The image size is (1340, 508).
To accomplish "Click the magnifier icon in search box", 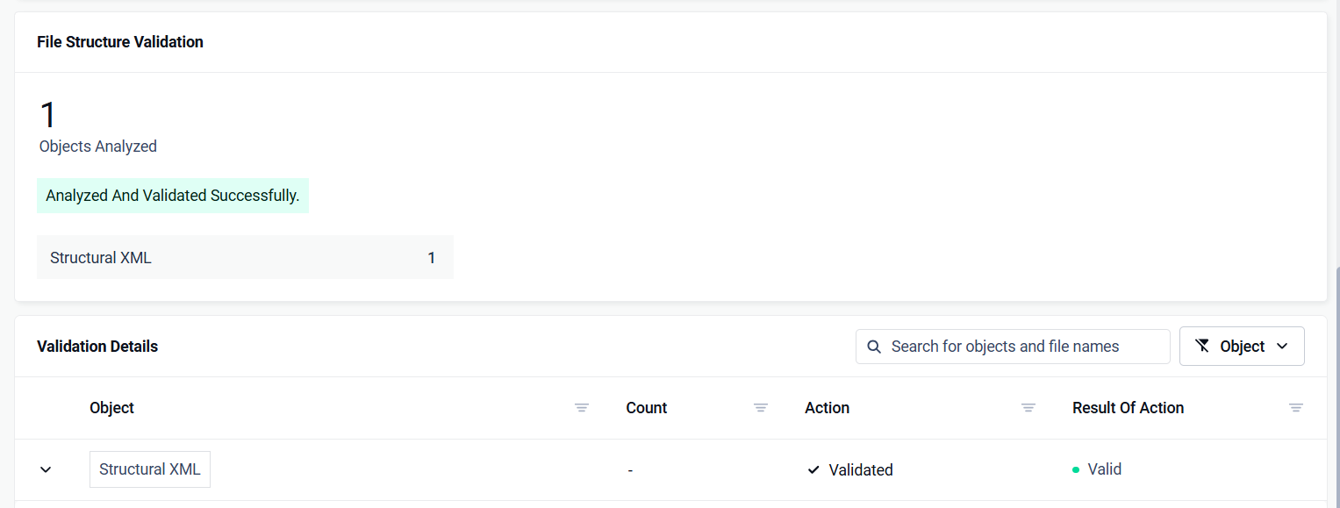I will coord(874,347).
